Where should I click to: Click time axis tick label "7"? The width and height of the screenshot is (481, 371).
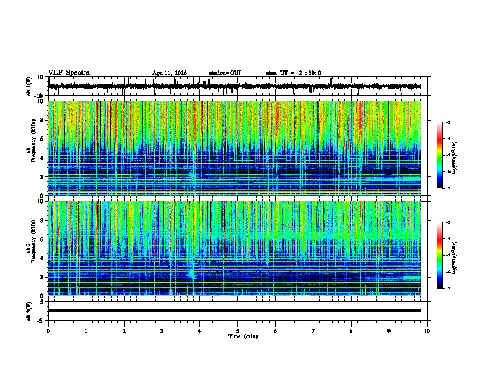pyautogui.click(x=313, y=331)
